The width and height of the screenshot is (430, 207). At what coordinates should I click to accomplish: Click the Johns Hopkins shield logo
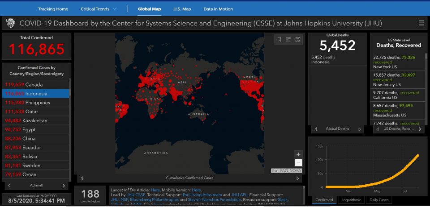pos(10,23)
